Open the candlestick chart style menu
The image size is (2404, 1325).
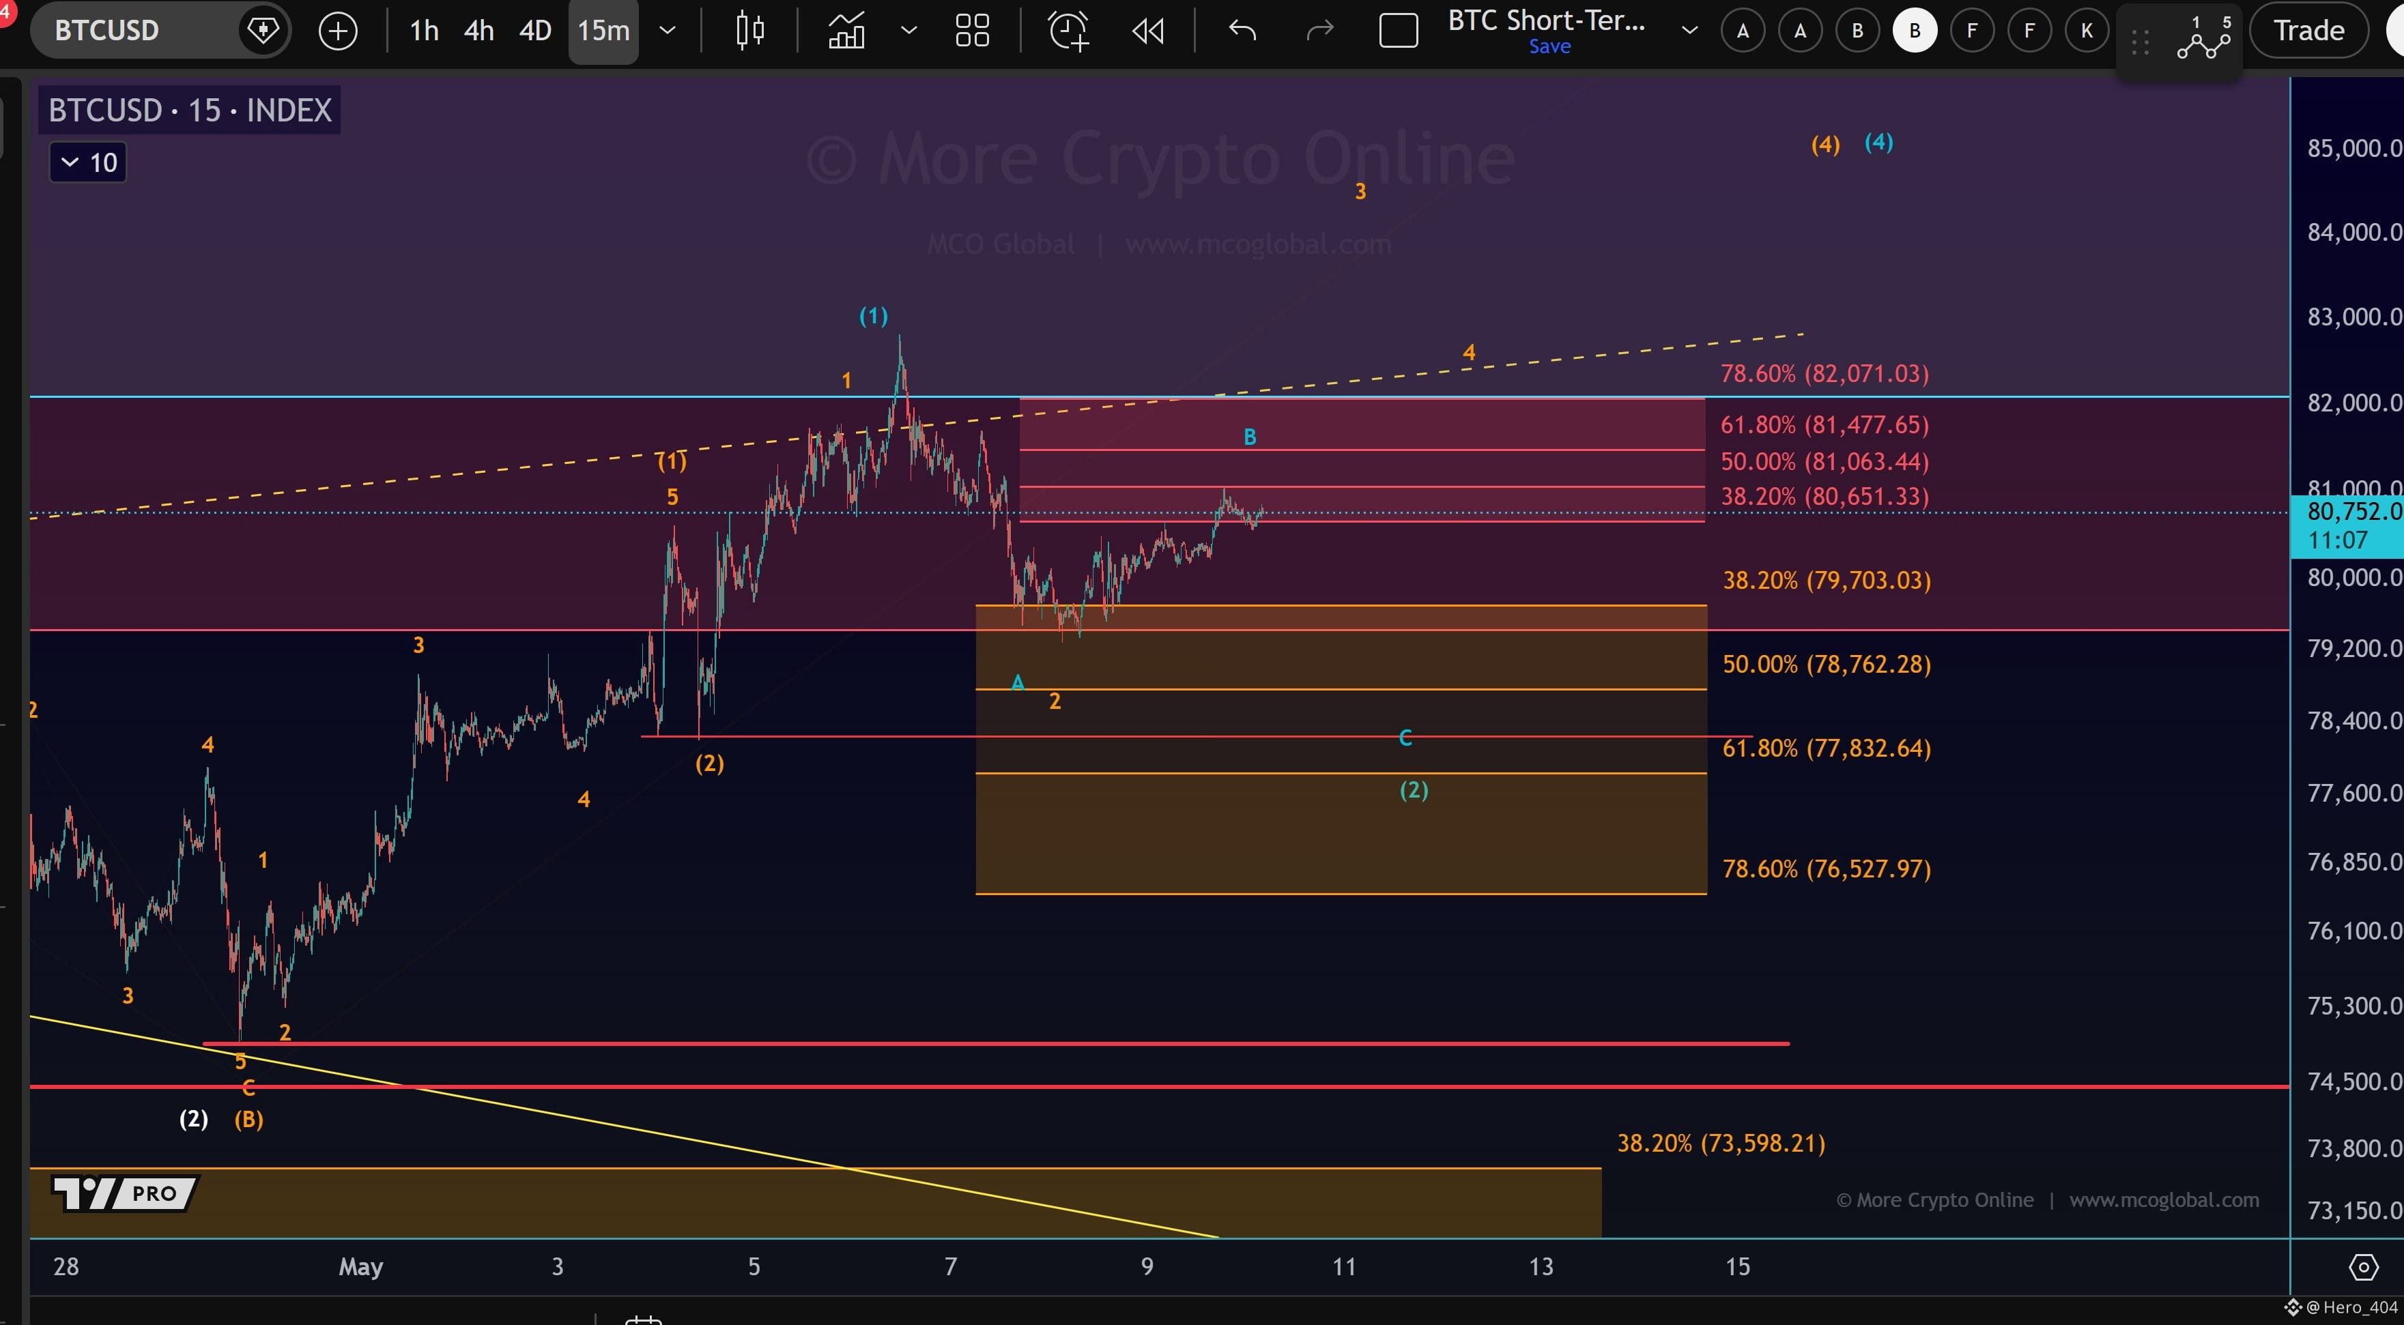coord(749,31)
